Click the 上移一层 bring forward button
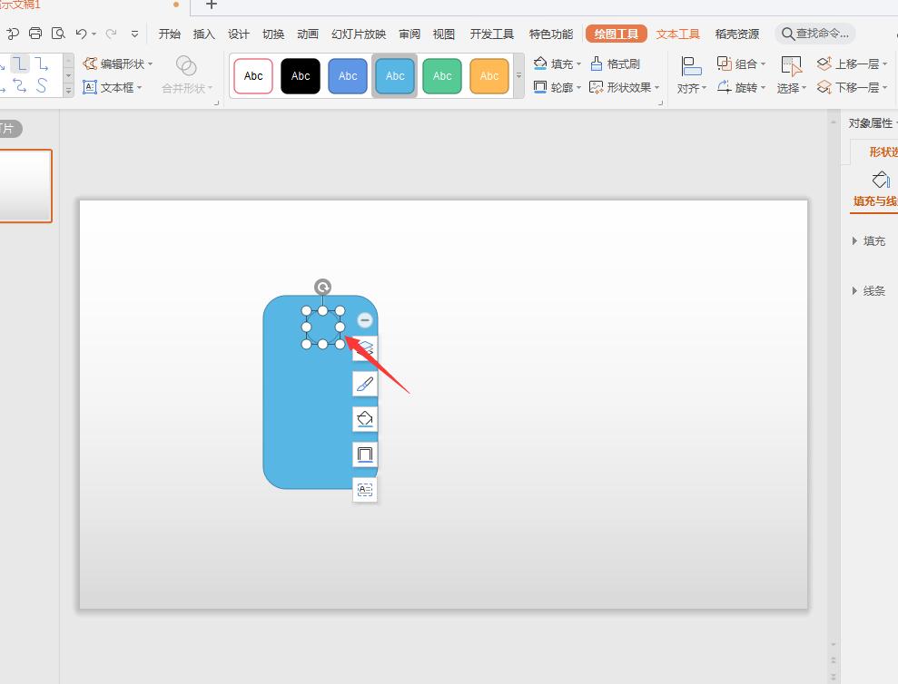 click(850, 64)
